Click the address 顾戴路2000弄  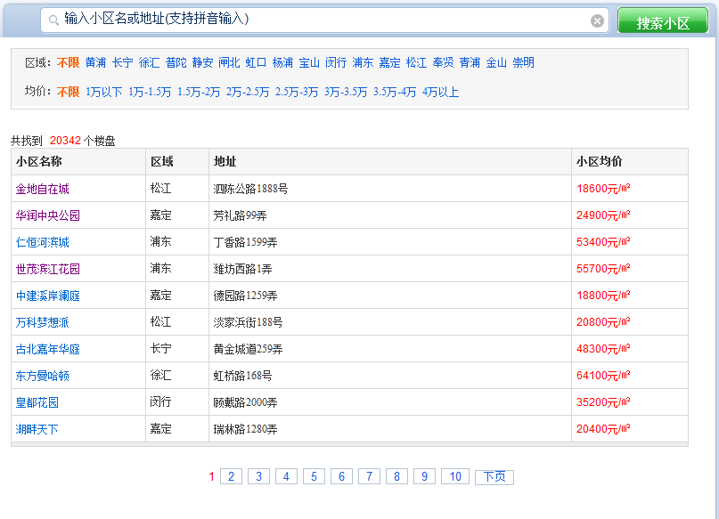(x=245, y=402)
